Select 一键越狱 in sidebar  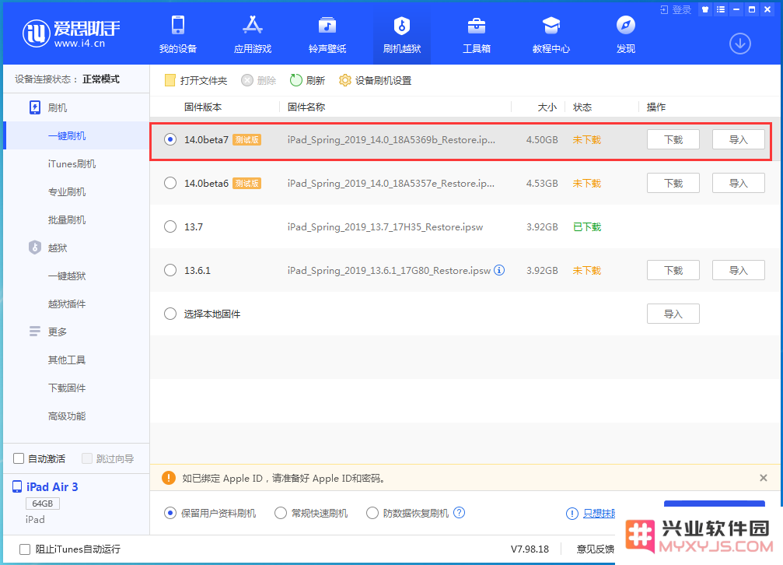(67, 276)
